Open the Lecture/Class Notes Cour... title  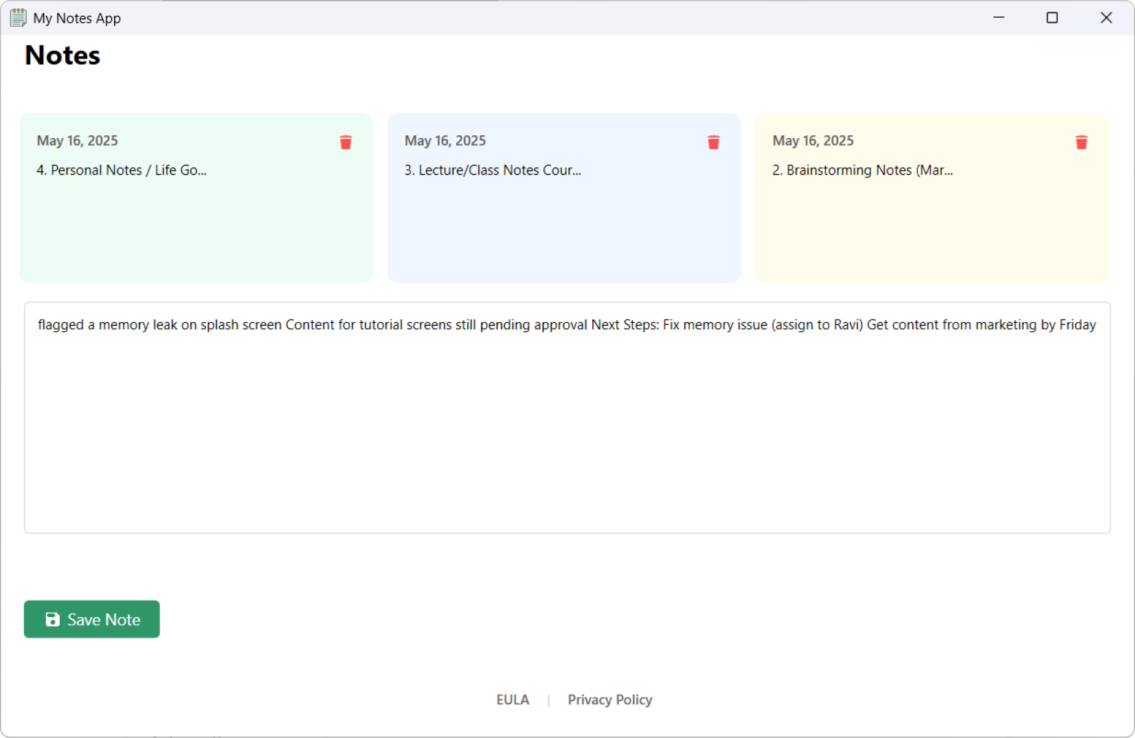coord(492,170)
